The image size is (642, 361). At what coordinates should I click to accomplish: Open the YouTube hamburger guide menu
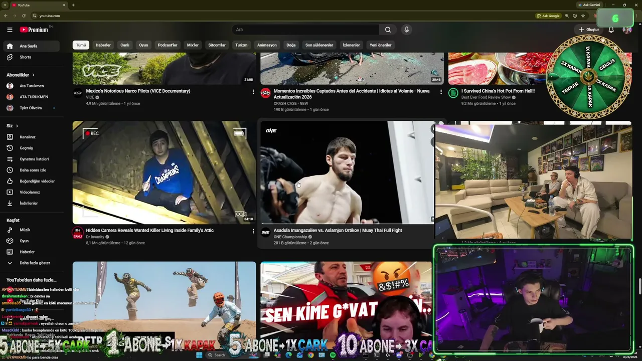point(10,30)
